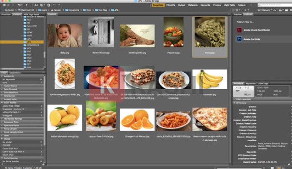Select the PNG folder in tree
292x169 pixels.
[28, 61]
